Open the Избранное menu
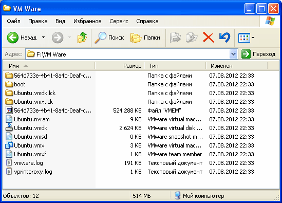Screen dimensions: 282x203 (x=87, y=21)
